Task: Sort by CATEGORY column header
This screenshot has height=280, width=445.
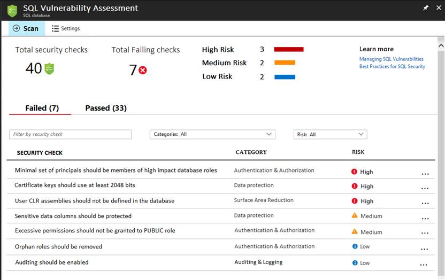Action: coord(251,152)
